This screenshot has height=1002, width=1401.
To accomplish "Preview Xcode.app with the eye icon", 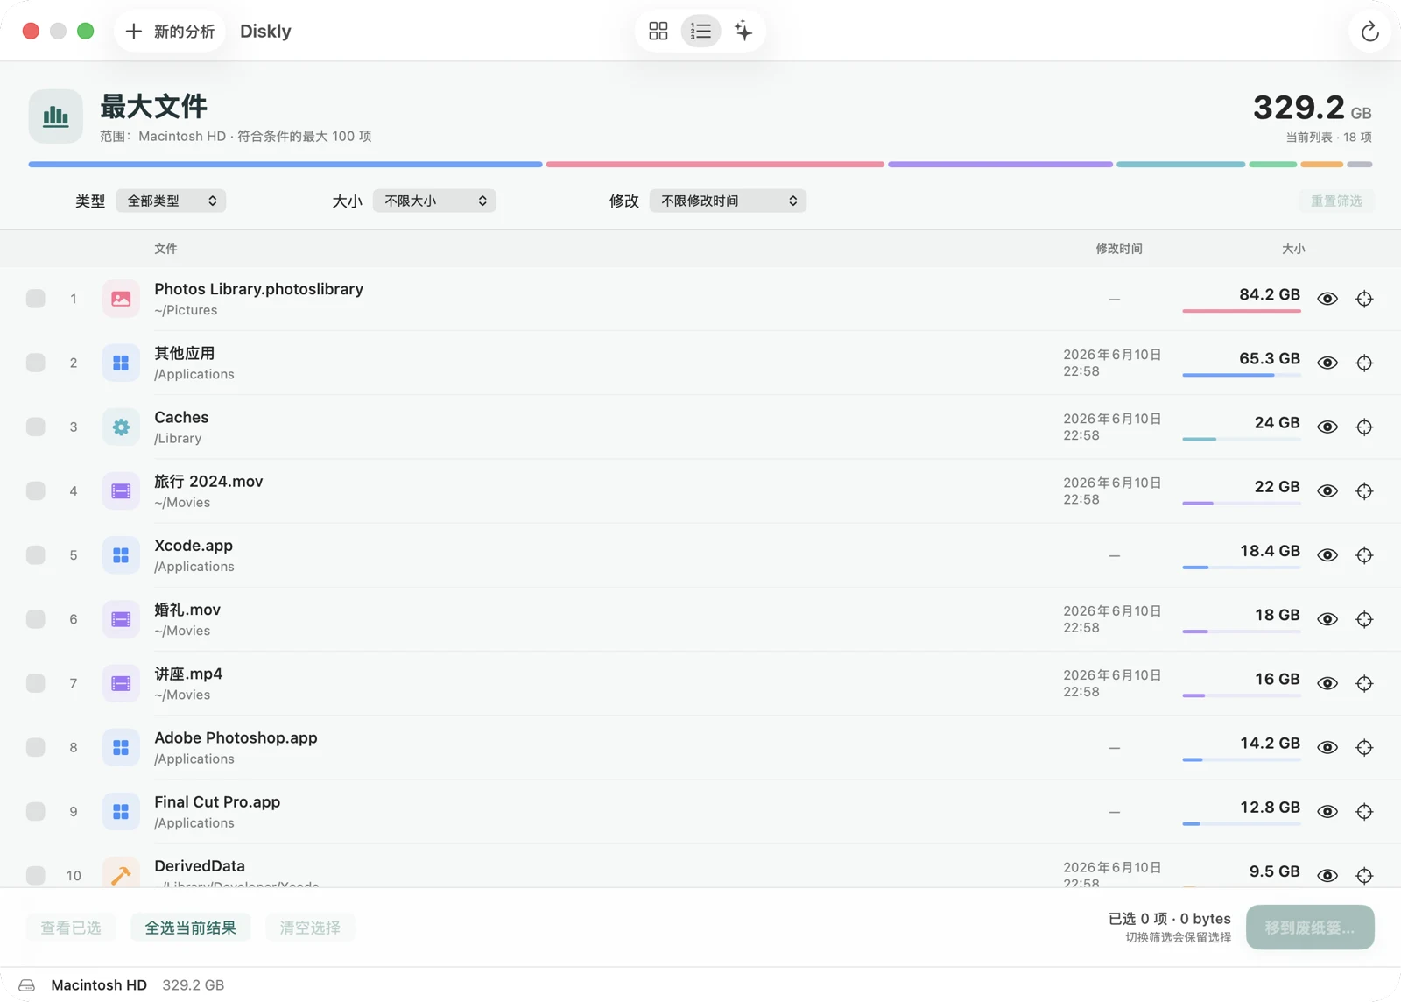I will pos(1327,555).
